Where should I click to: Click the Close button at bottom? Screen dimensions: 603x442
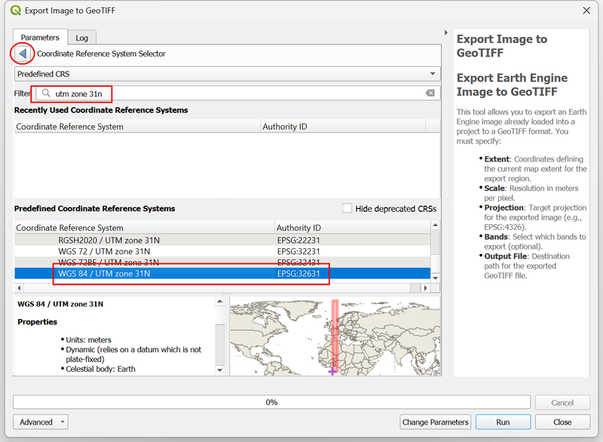pos(562,422)
